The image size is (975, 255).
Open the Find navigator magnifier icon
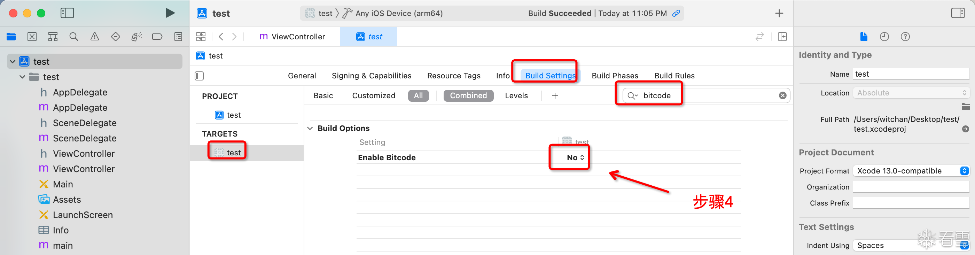click(74, 37)
